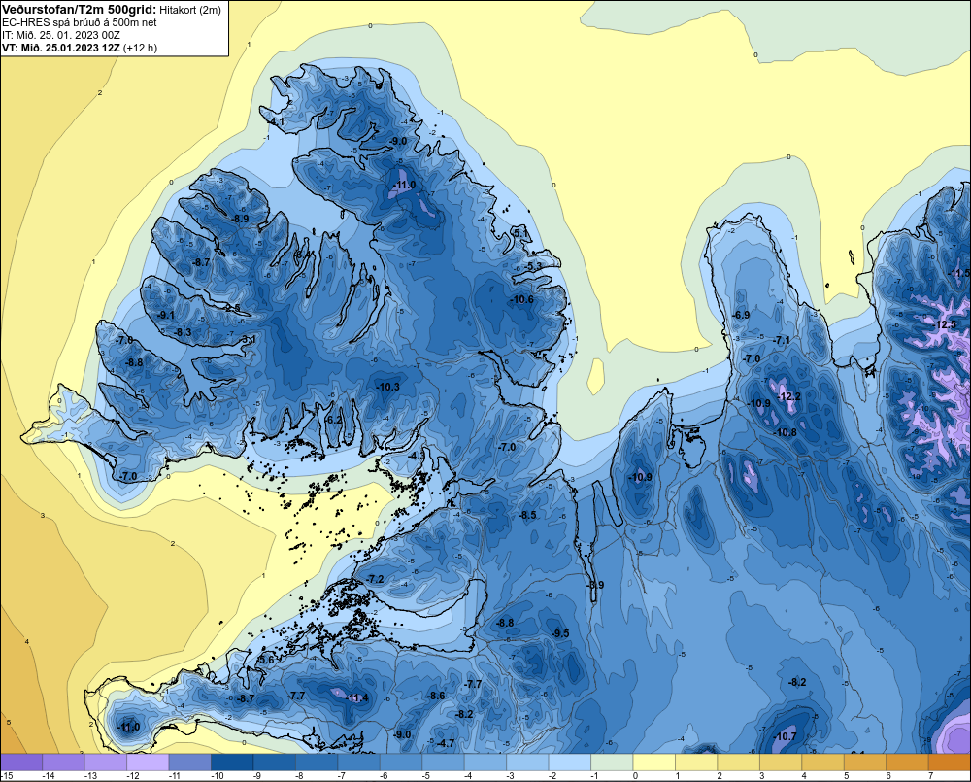Click the legend swatch between 2 and 3
The image size is (971, 782).
pyautogui.click(x=738, y=763)
